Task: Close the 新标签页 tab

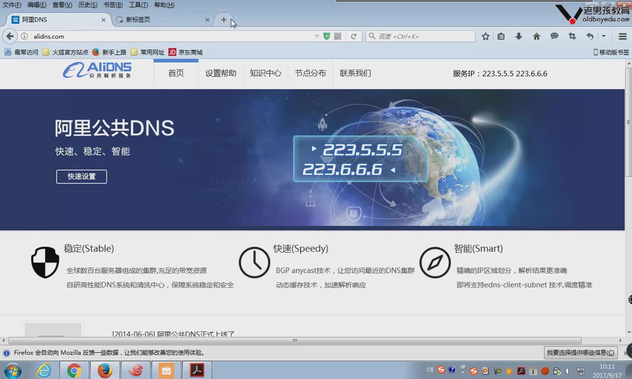Action: (207, 20)
